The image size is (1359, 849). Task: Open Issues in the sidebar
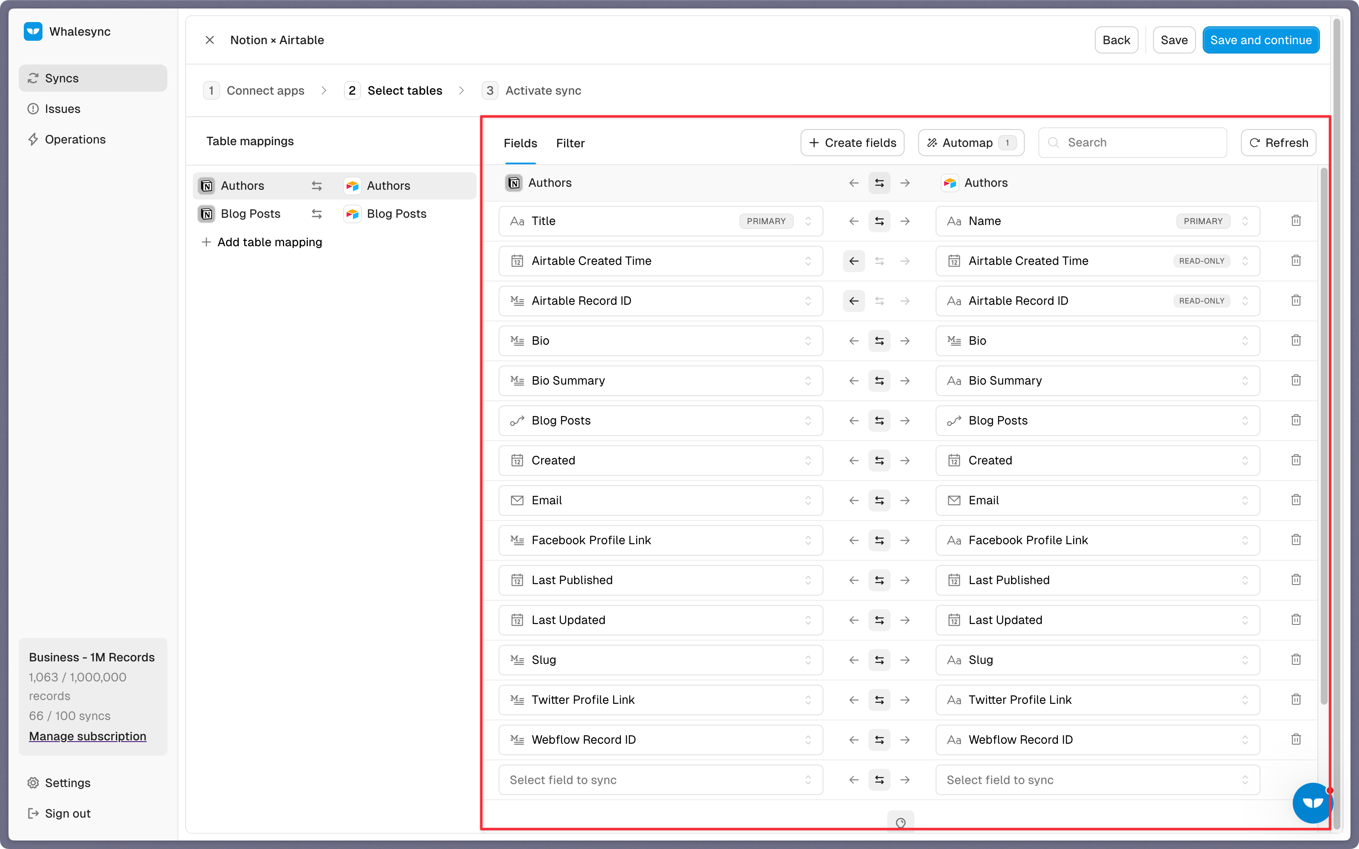(93, 109)
